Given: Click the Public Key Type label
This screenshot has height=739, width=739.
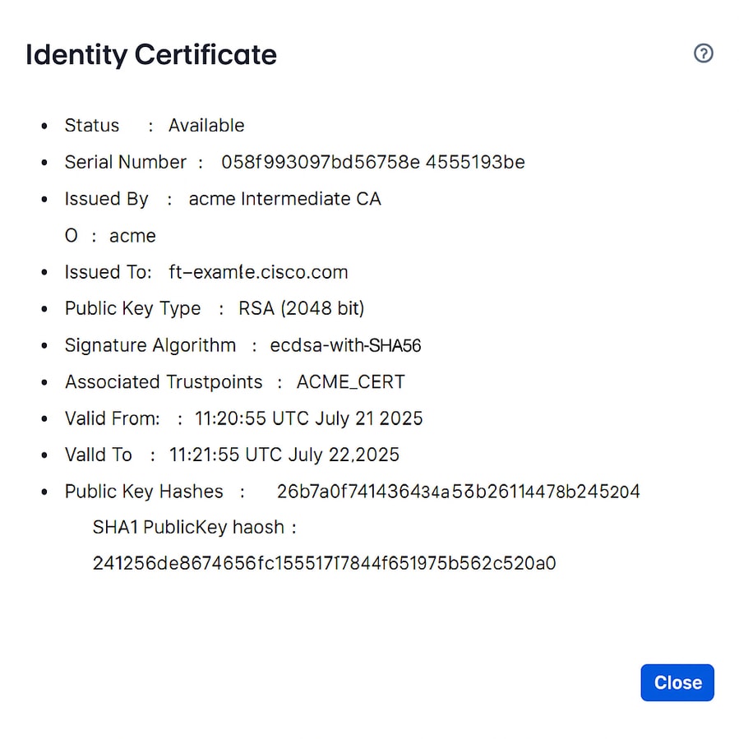Looking at the screenshot, I should click(x=132, y=309).
